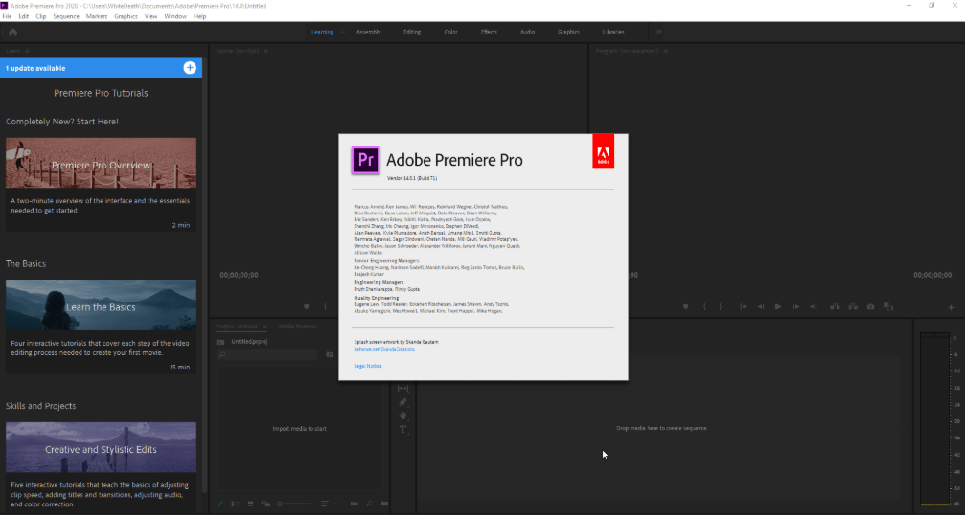Switch to the Editing workspace tab
The image size is (965, 515).
412,32
